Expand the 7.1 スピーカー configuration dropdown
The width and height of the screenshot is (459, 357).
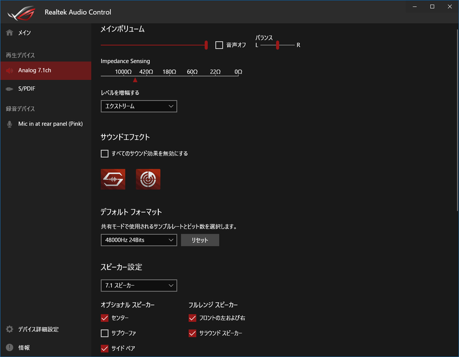pyautogui.click(x=139, y=285)
